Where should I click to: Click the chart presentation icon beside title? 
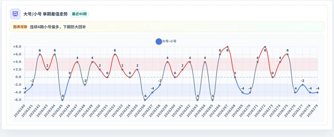point(15,14)
